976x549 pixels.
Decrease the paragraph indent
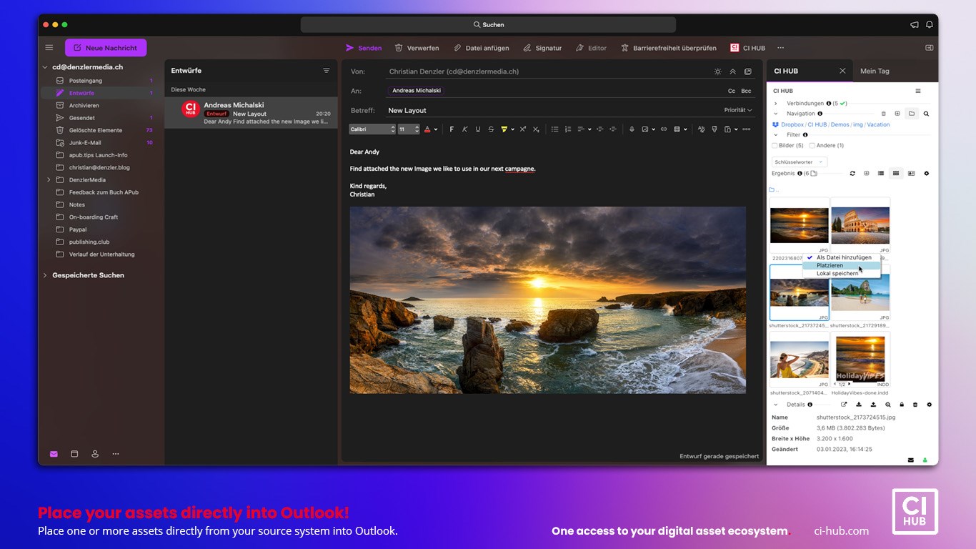(599, 129)
